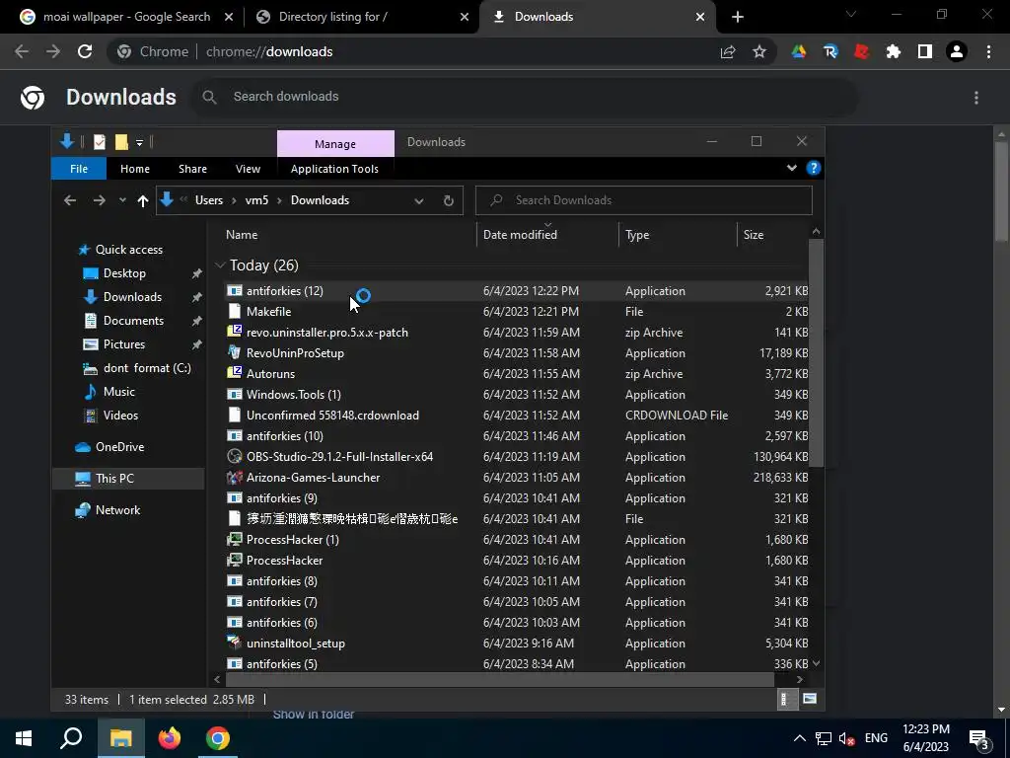Select the Arizona-Games-Launcher application
Image resolution: width=1010 pixels, height=758 pixels.
tap(514, 477)
